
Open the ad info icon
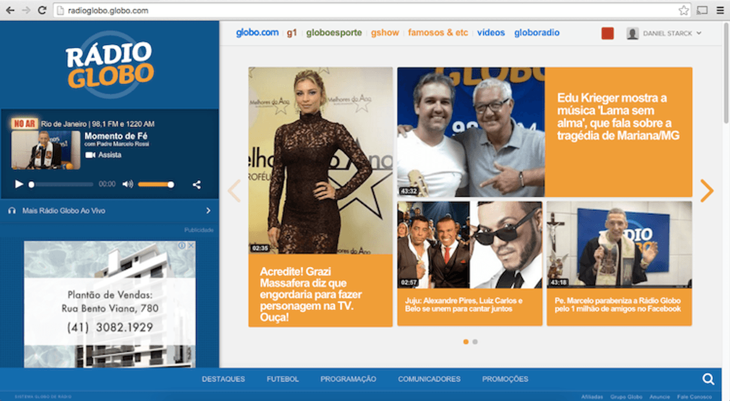point(183,246)
